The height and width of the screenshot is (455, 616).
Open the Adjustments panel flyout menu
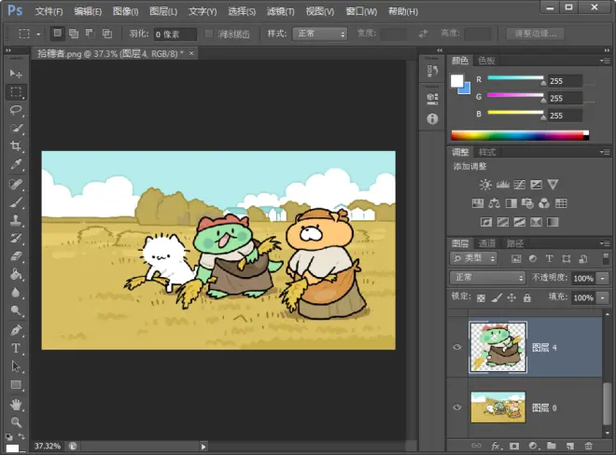(605, 152)
